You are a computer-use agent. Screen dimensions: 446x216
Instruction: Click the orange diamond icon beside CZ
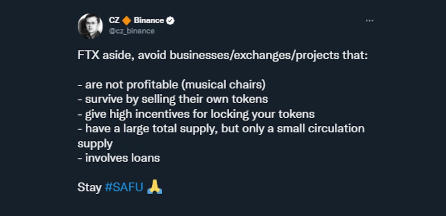click(x=127, y=20)
